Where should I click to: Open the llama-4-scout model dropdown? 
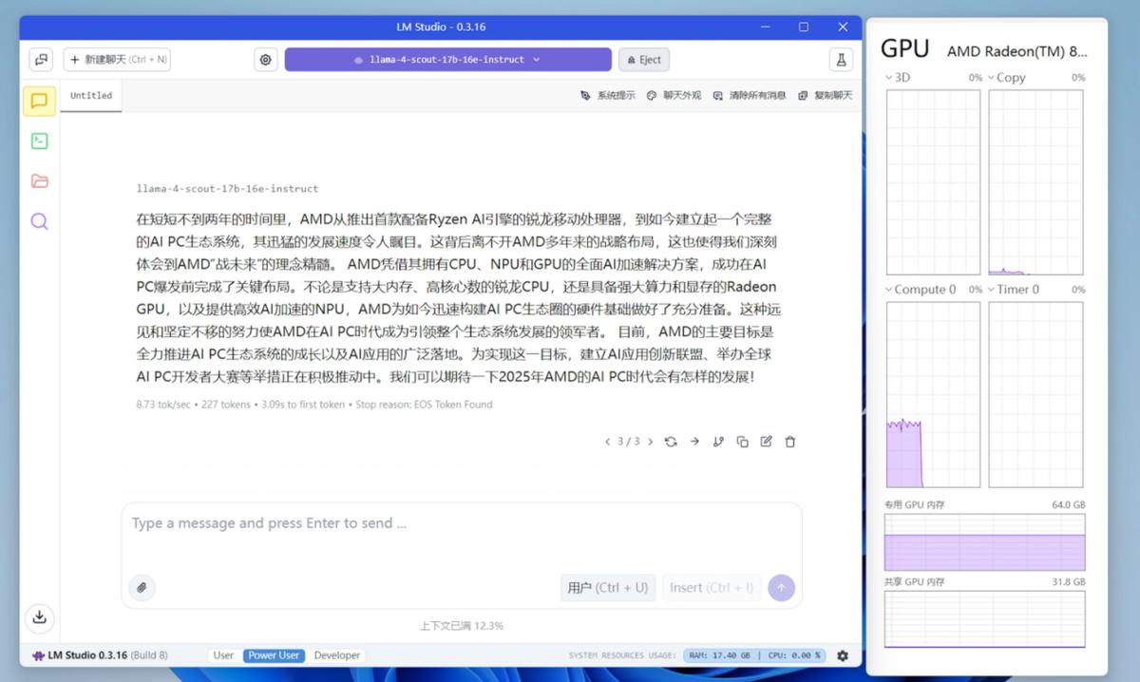coord(446,59)
